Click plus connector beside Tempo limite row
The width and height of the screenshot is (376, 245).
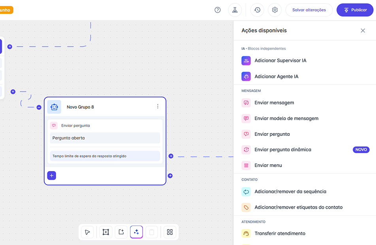(171, 156)
